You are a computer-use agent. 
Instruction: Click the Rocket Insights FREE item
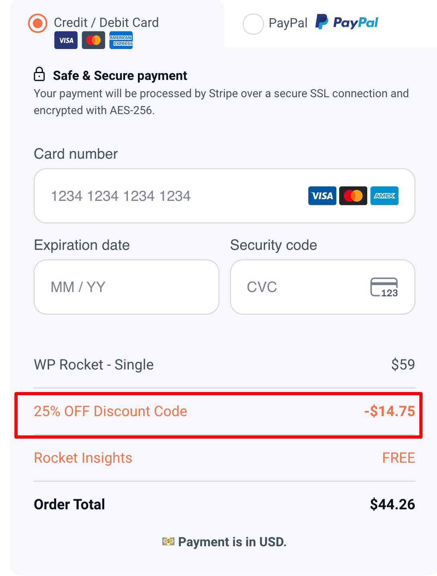click(83, 458)
